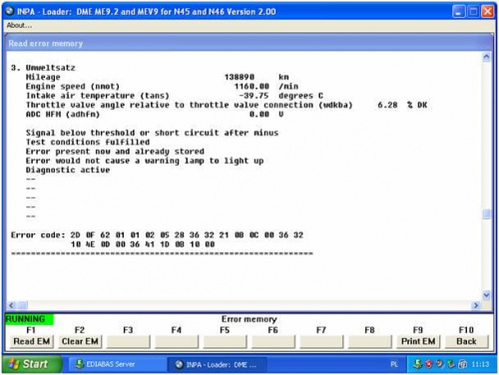The height and width of the screenshot is (375, 499).
Task: Click the system tray clock 11:13
Action: (x=480, y=364)
